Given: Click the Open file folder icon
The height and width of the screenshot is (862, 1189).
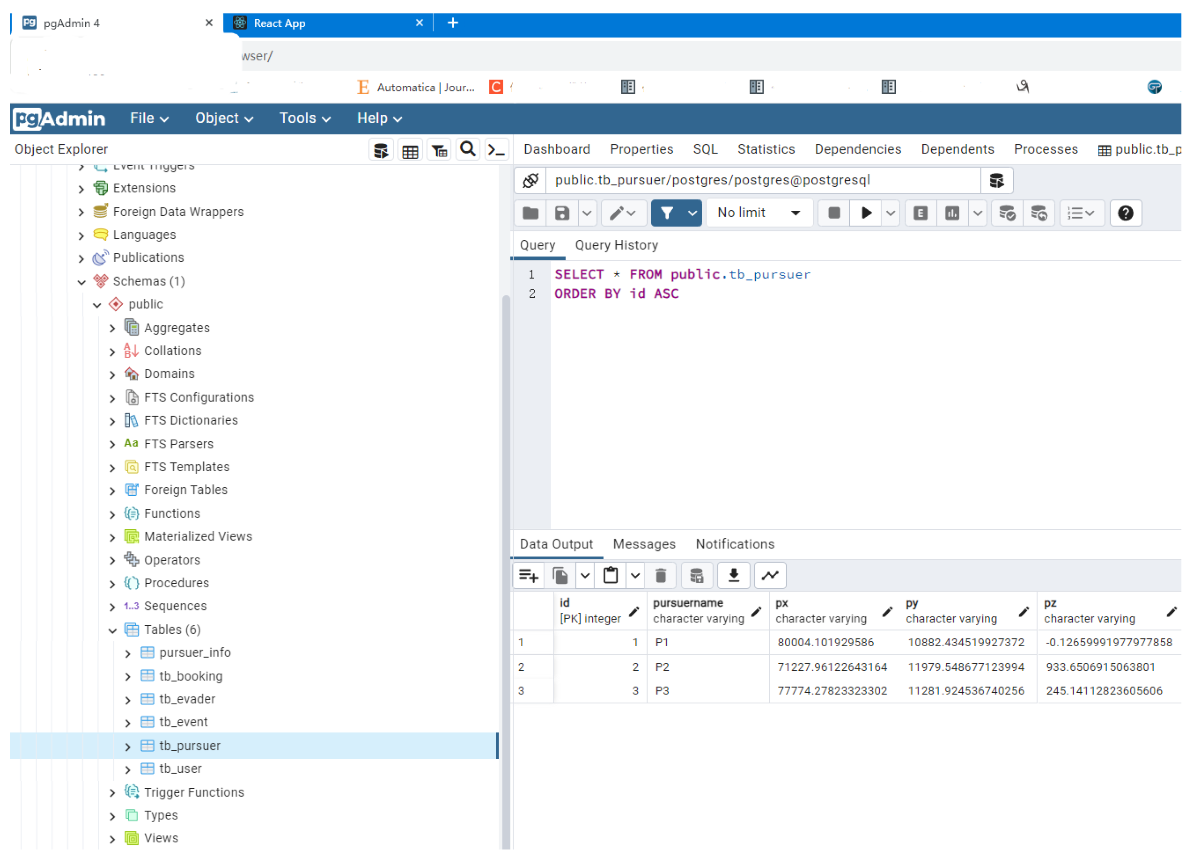Looking at the screenshot, I should point(531,213).
